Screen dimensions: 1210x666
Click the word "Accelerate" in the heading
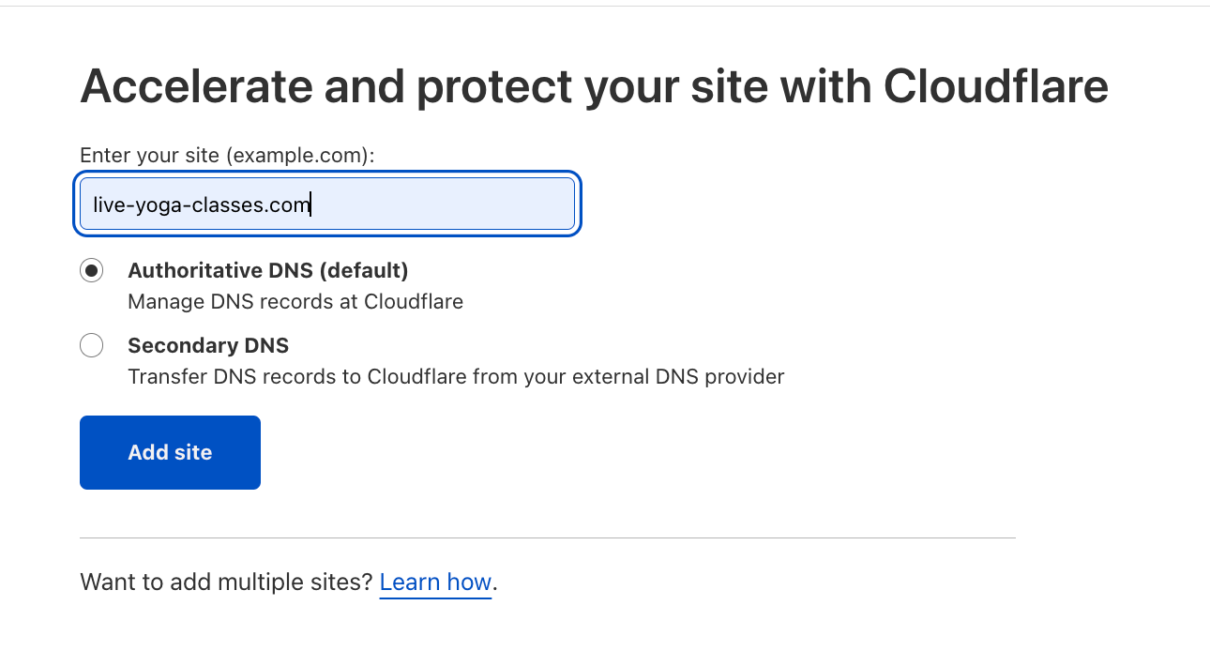196,87
